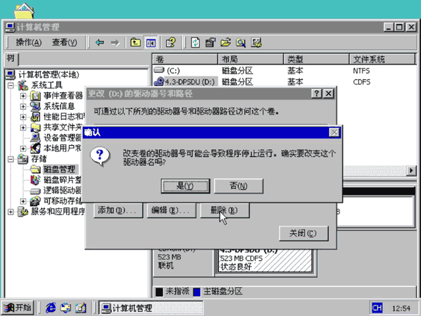Click the magnifier search toolbar icon

tap(241, 42)
